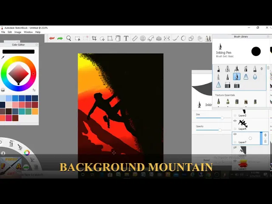Choose the teal color swatch
Viewport: 272px width, 204px height.
(22, 111)
